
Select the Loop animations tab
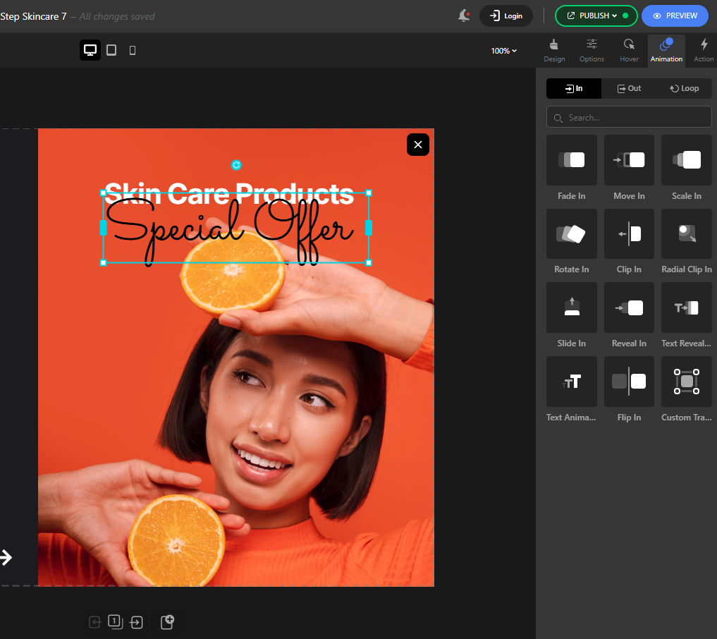click(x=684, y=88)
